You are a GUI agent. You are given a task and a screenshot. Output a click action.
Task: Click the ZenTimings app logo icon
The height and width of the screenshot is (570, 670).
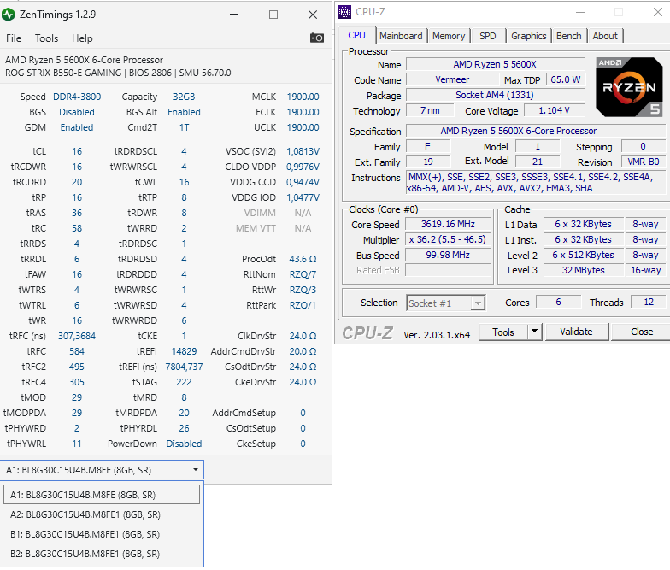(9, 15)
